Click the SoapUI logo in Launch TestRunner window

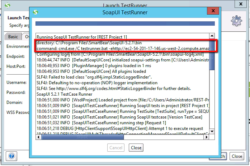pos(8,5)
